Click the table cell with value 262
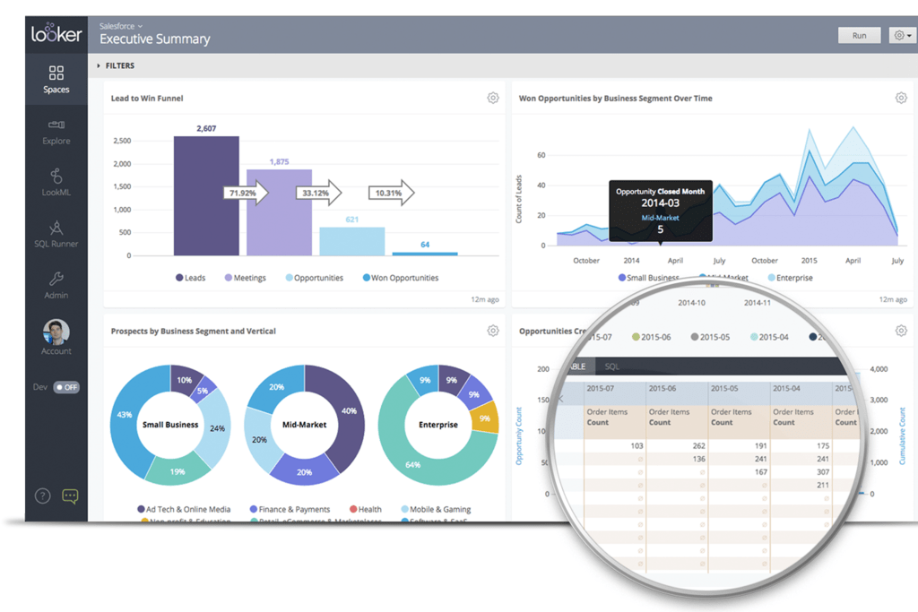 click(678, 445)
